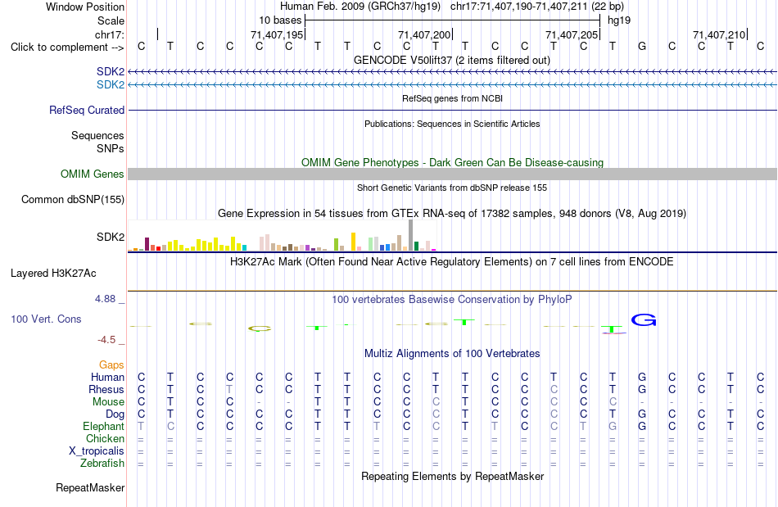Image resolution: width=778 pixels, height=507 pixels.
Task: Select the dark blue SDK2 transcript label
Action: click(x=111, y=72)
